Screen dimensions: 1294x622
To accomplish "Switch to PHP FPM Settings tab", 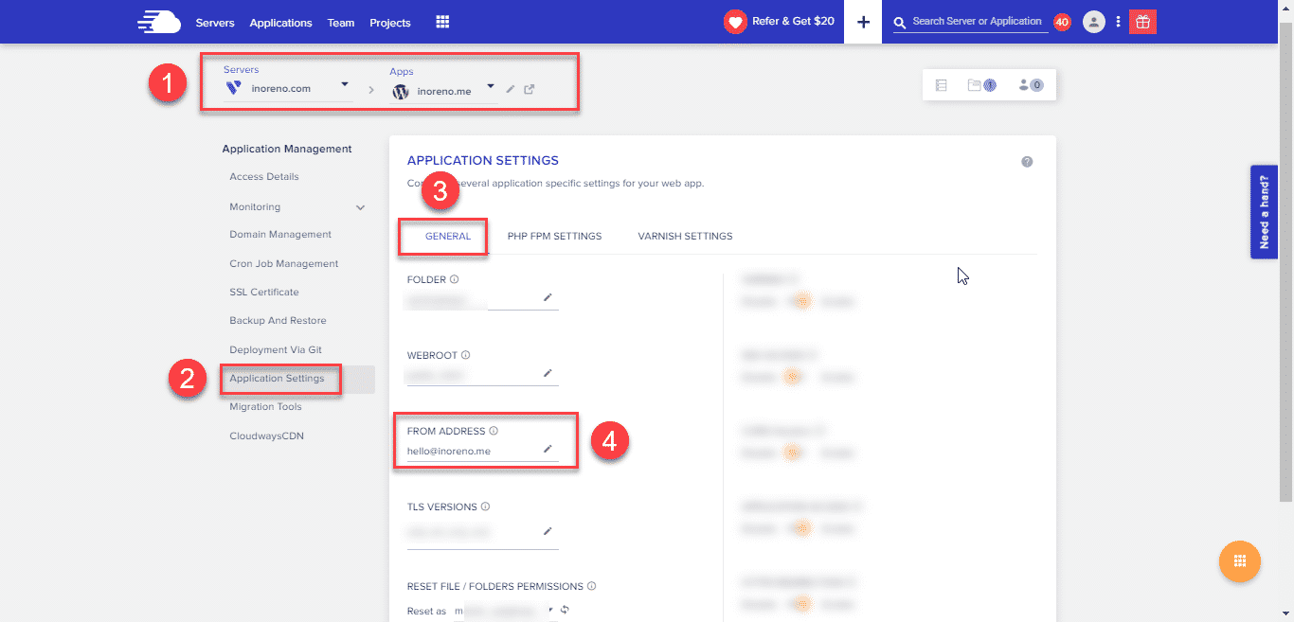I will click(554, 236).
